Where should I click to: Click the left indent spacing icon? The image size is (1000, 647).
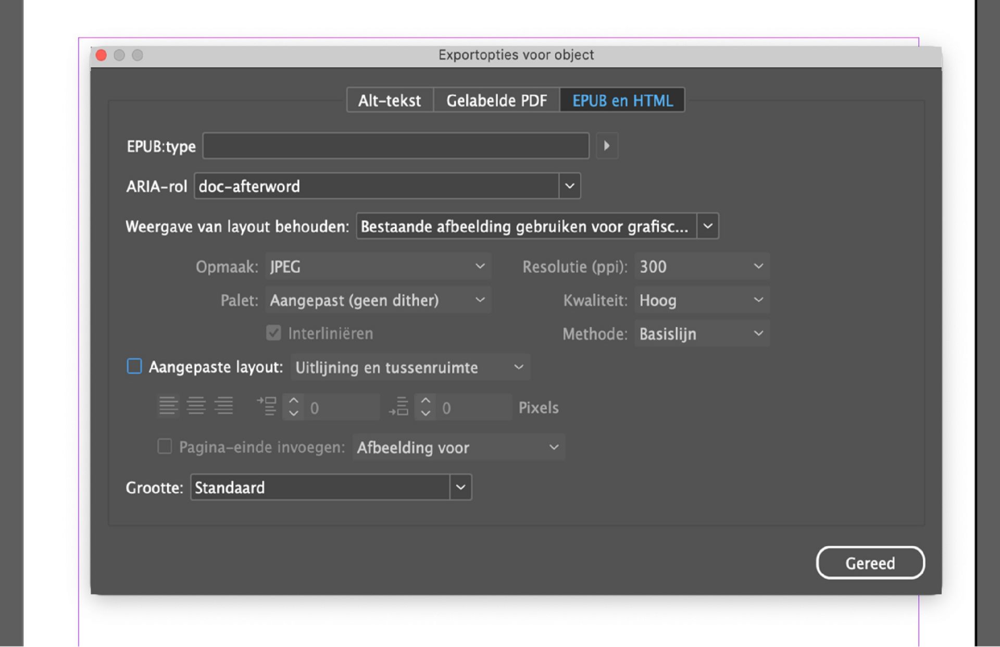pos(267,406)
